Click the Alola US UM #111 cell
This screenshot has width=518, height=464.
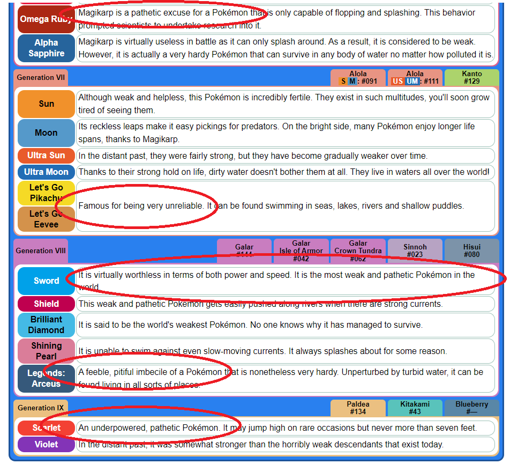tap(415, 77)
